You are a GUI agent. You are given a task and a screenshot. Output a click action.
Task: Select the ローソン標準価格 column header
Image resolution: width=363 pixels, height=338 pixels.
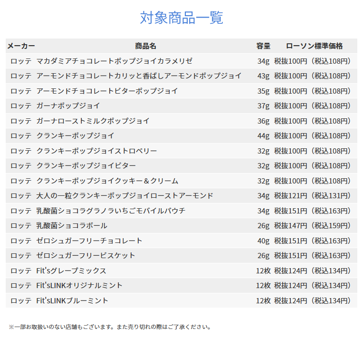(x=315, y=46)
